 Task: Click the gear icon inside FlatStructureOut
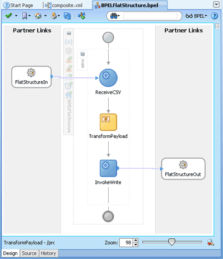point(183,165)
